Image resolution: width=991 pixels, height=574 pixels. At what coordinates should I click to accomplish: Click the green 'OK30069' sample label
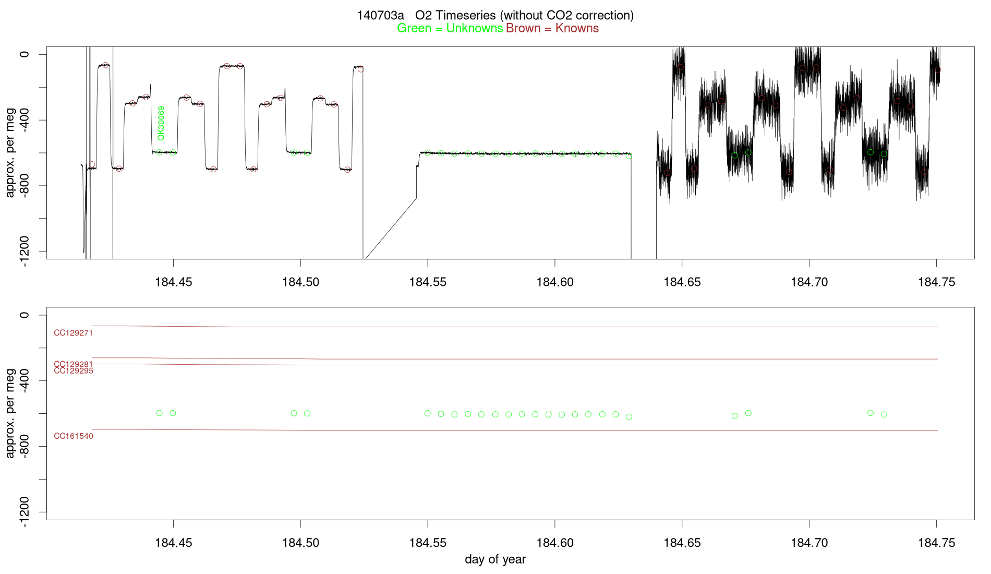tap(161, 123)
